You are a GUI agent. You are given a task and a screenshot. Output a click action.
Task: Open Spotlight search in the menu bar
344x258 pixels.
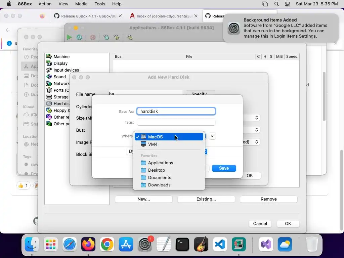[276, 4]
